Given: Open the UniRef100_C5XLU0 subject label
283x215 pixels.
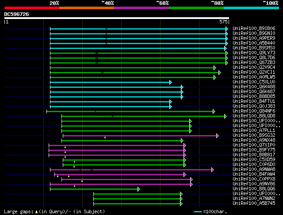Looking at the screenshot, I should pos(254,82).
